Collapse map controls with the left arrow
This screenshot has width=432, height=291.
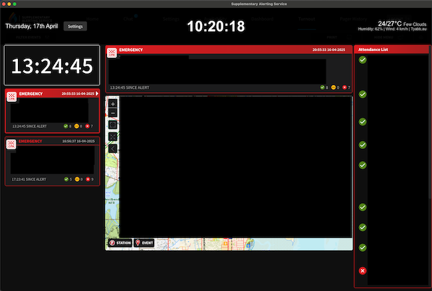pos(113,147)
